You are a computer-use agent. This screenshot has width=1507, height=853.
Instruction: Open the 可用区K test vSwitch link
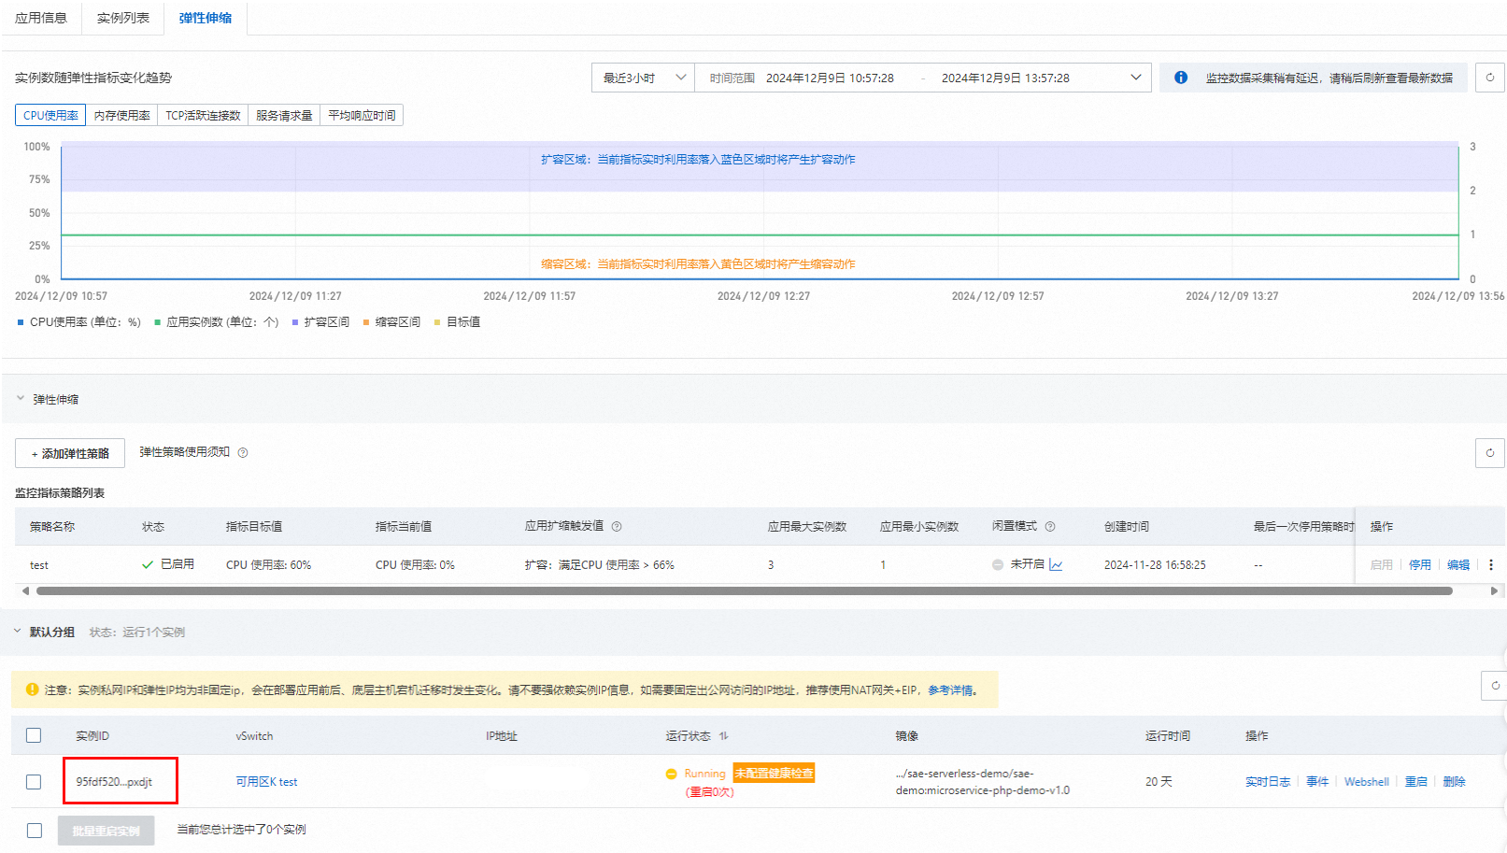(266, 782)
